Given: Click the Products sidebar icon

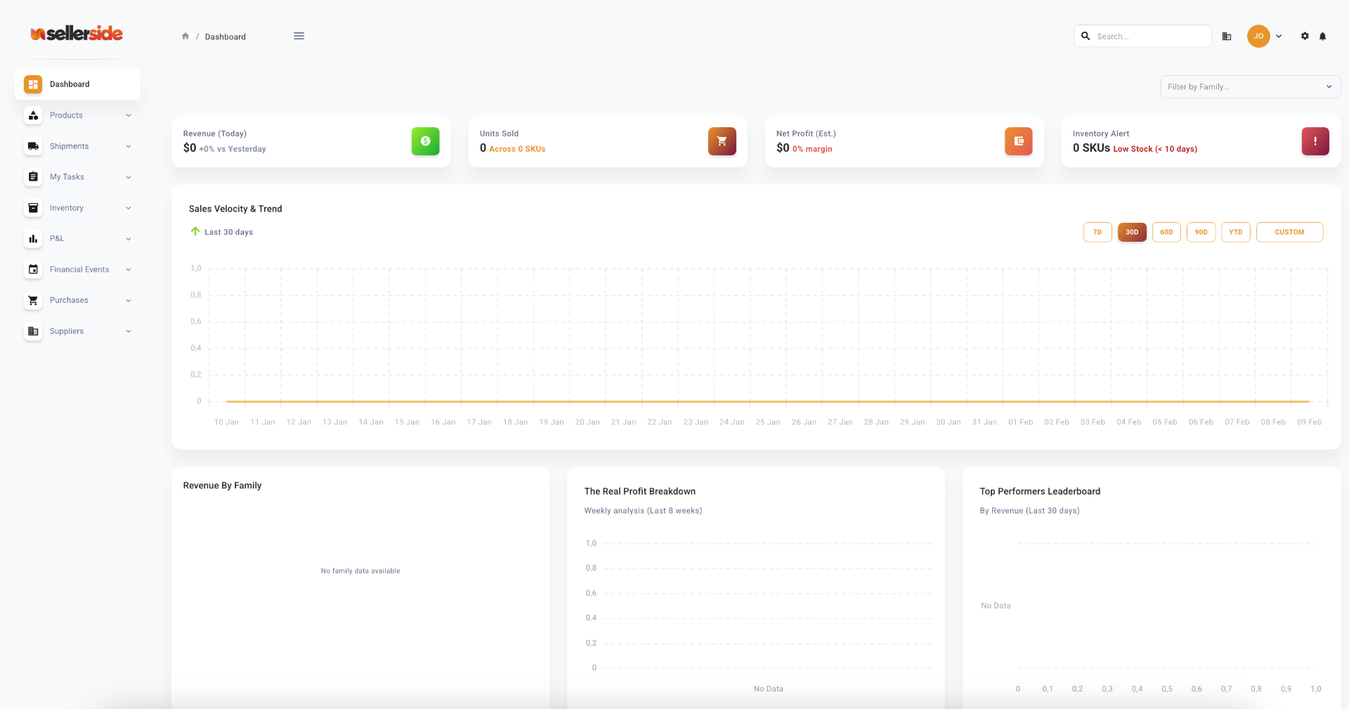Looking at the screenshot, I should [x=33, y=115].
